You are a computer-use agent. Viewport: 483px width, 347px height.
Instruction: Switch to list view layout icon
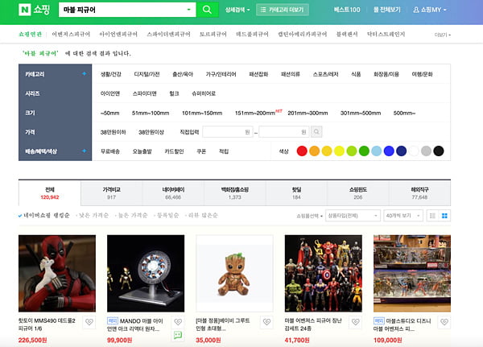click(x=432, y=216)
